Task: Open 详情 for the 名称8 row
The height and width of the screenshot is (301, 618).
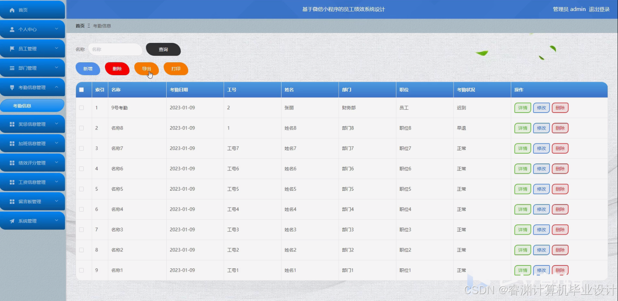Action: tap(523, 128)
